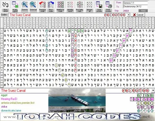Click the Cancel button
The width and height of the screenshot is (155, 121).
tap(138, 15)
